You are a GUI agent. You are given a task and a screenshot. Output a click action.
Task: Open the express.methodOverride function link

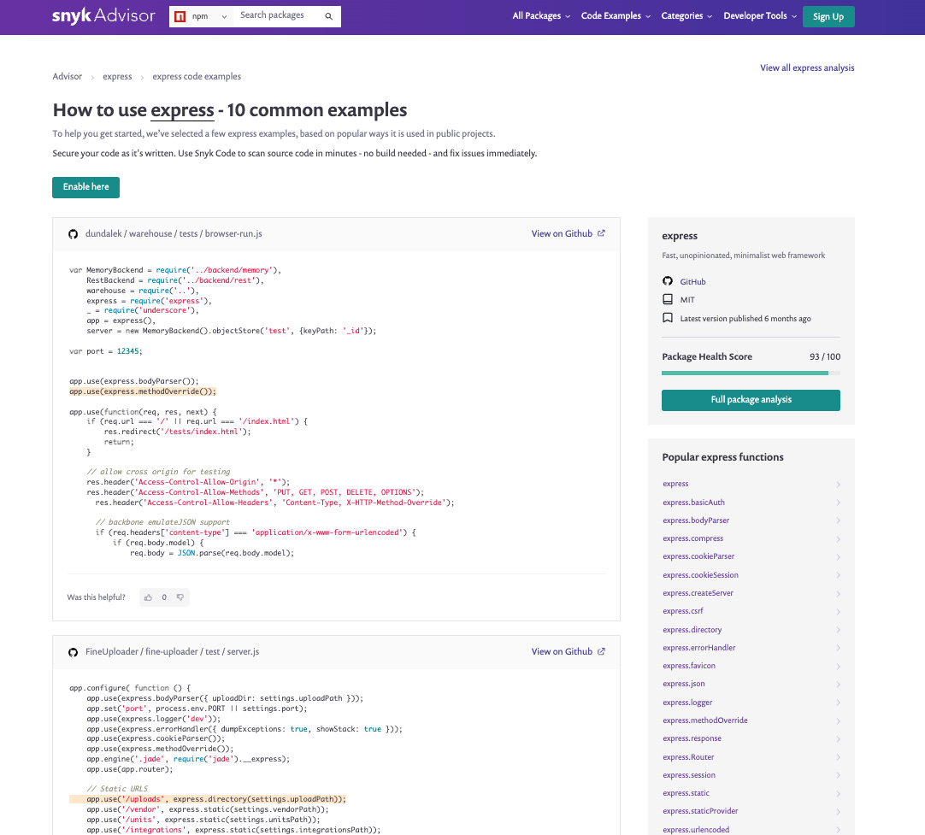(x=704, y=720)
